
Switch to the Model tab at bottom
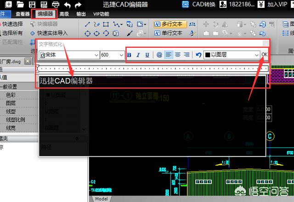pyautogui.click(x=102, y=199)
